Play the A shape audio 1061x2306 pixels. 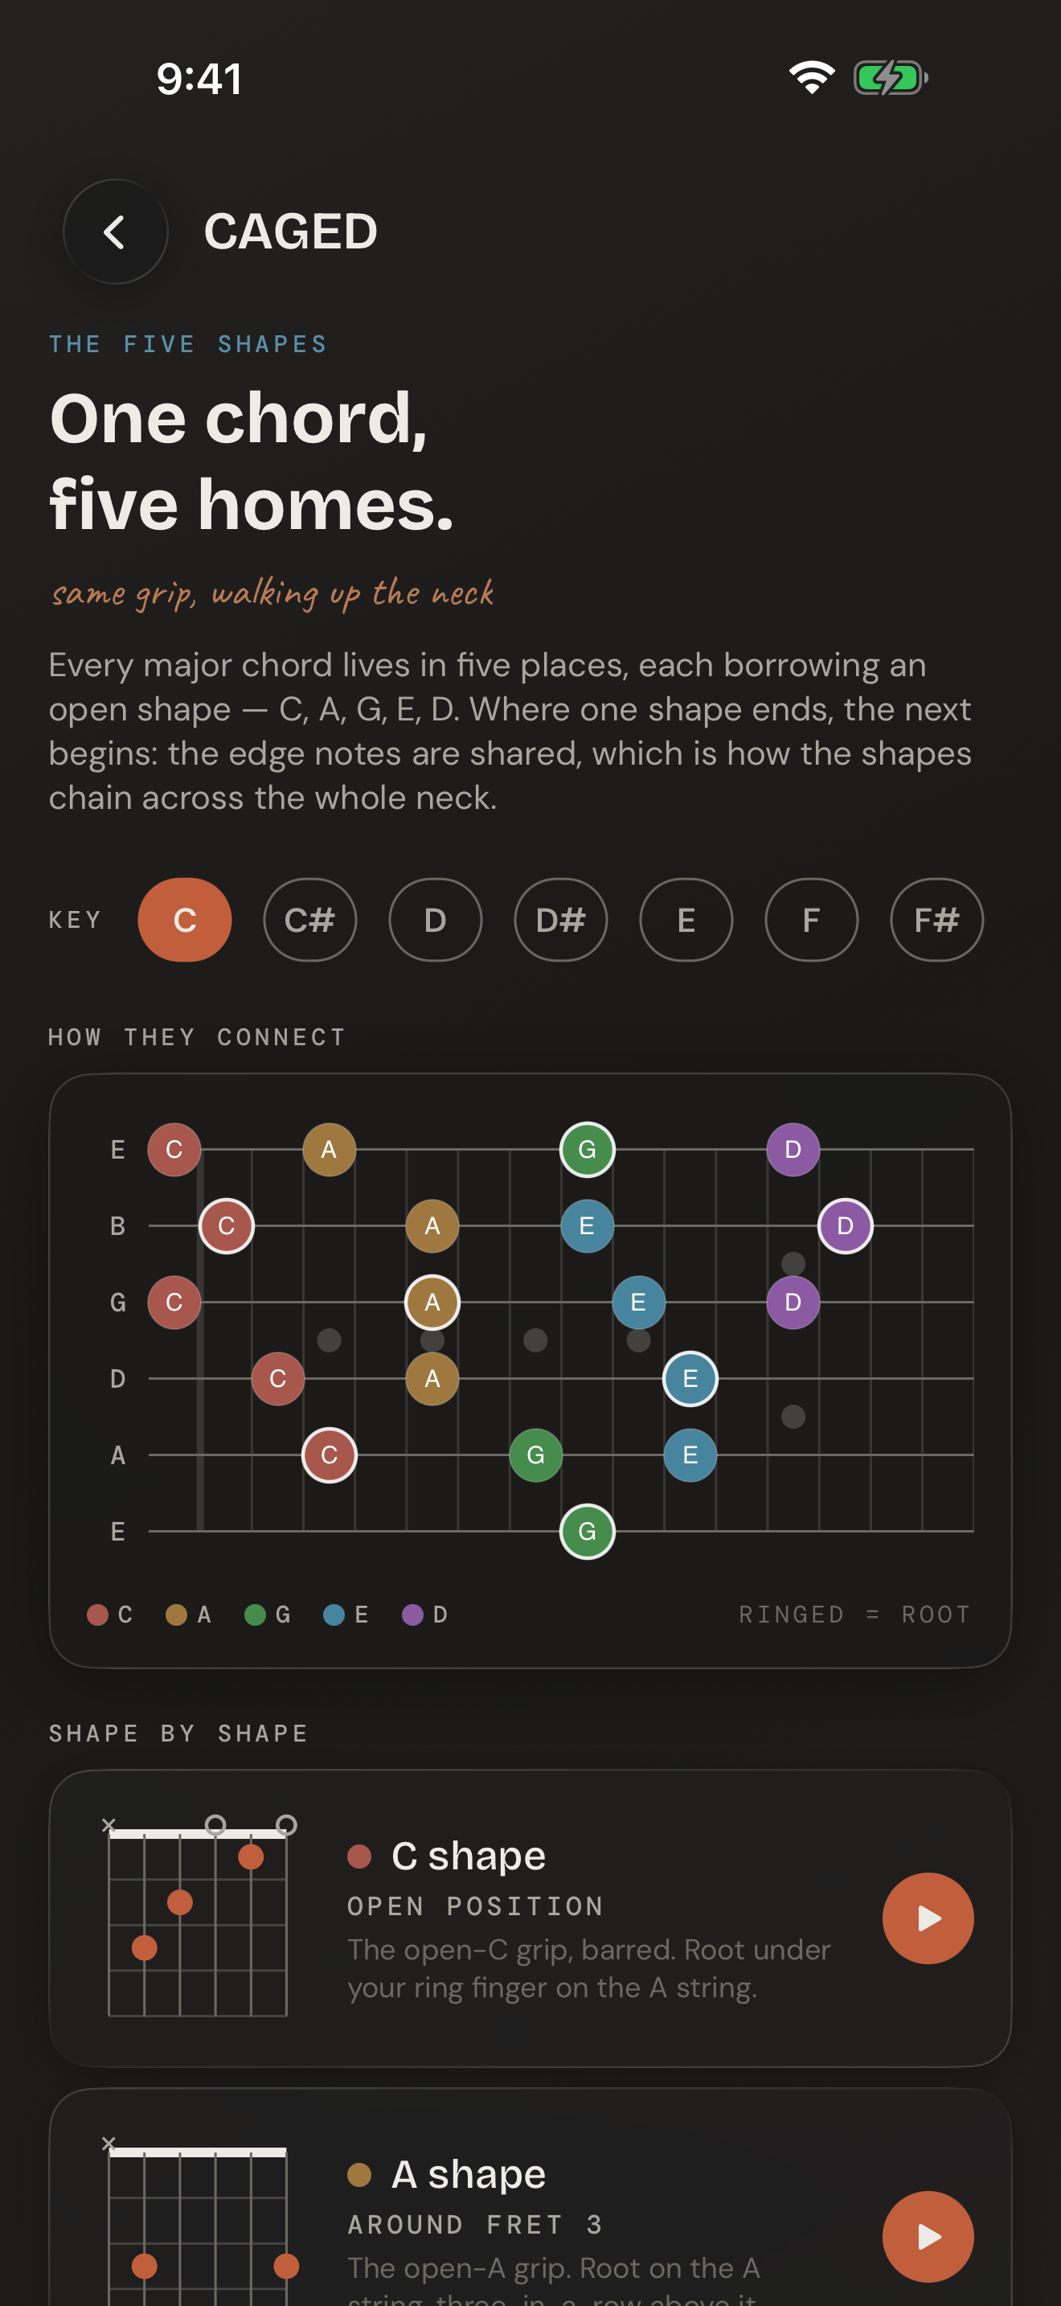tap(928, 2236)
